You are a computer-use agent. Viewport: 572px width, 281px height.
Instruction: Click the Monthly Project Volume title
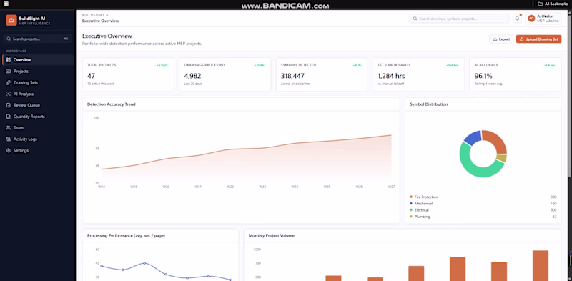(x=272, y=236)
